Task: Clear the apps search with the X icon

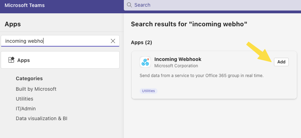Action: point(113,41)
